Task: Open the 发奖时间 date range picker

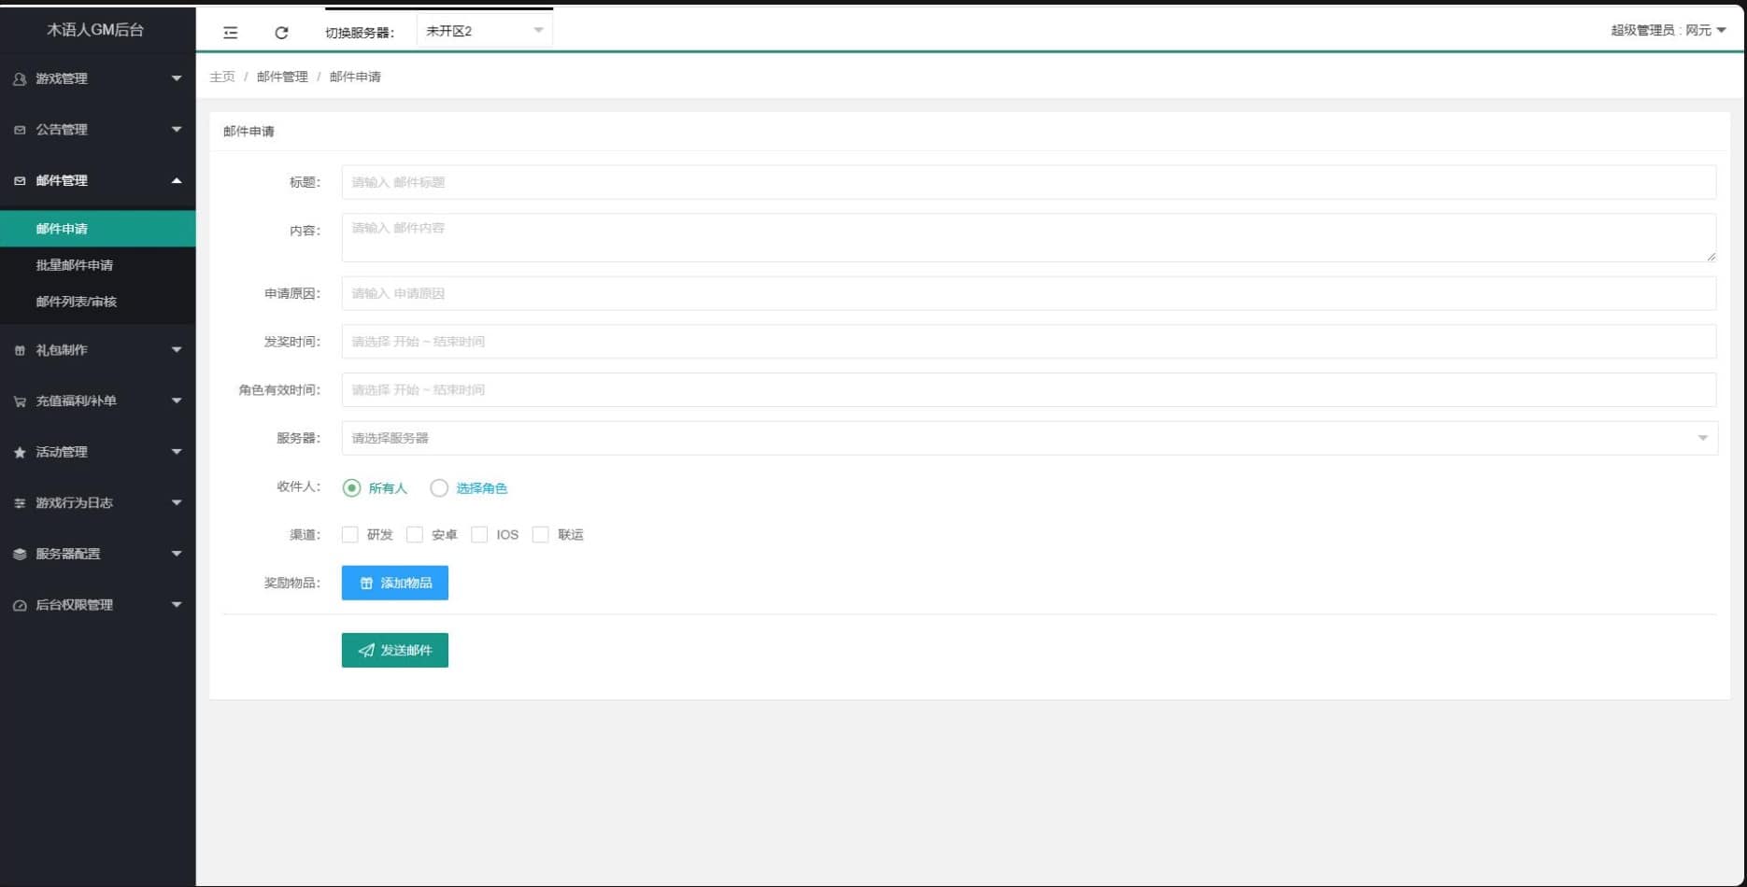Action: coord(1030,342)
